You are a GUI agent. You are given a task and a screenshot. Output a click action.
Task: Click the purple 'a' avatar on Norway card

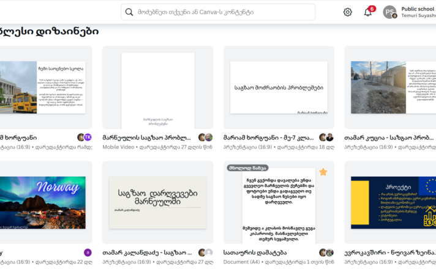(88, 252)
